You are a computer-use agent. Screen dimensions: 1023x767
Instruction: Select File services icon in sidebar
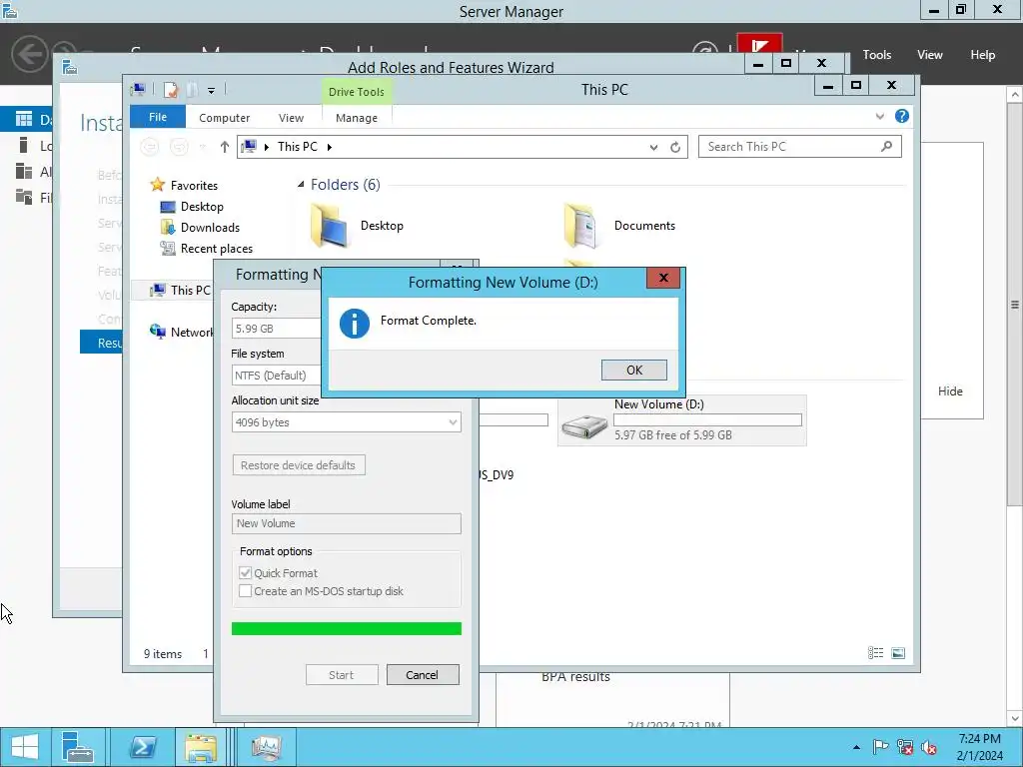coord(24,197)
